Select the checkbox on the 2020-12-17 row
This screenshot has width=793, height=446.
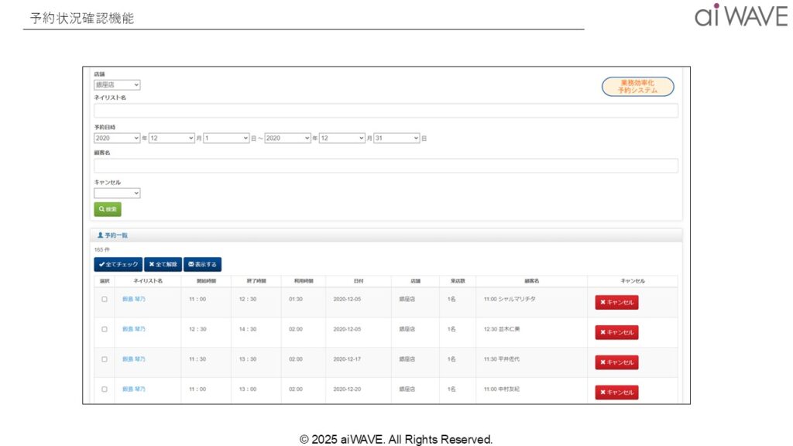(x=105, y=359)
